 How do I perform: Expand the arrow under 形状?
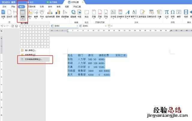click(x=42, y=19)
